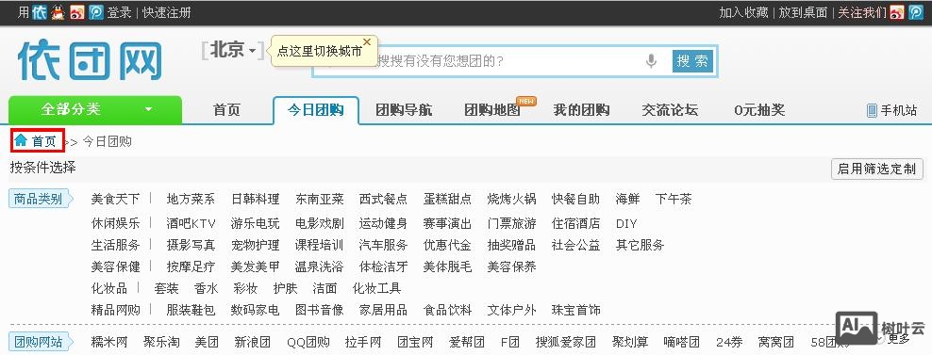
Task: Click the QQ penguin login icon
Action: click(x=58, y=12)
